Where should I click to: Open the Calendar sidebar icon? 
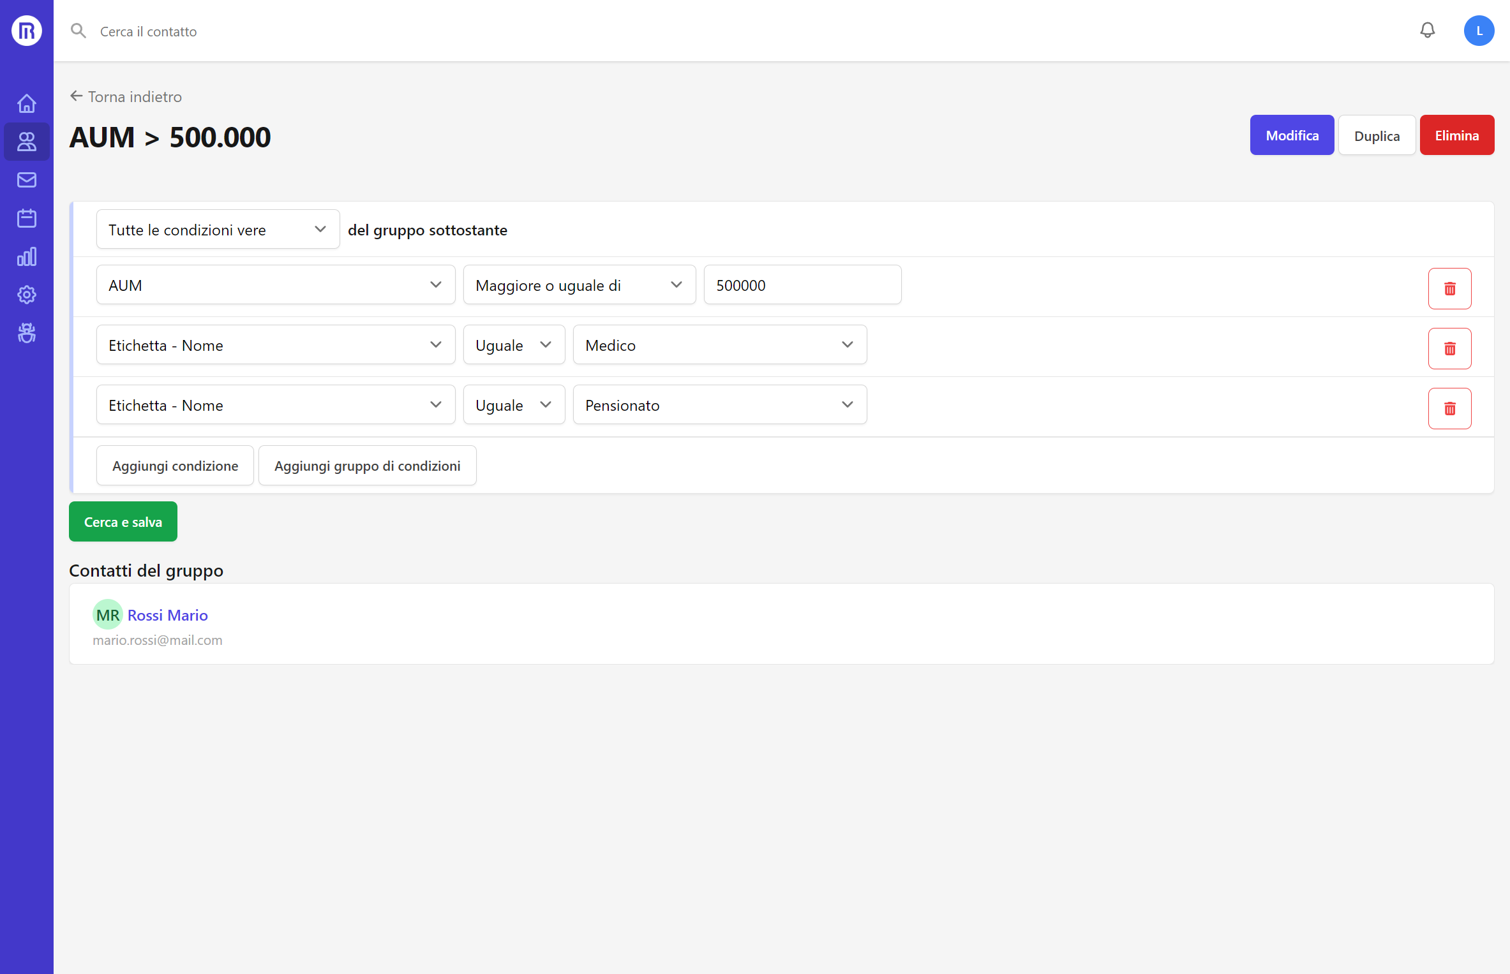click(27, 218)
